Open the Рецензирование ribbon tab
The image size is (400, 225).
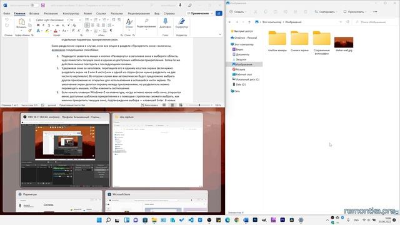pos(139,13)
